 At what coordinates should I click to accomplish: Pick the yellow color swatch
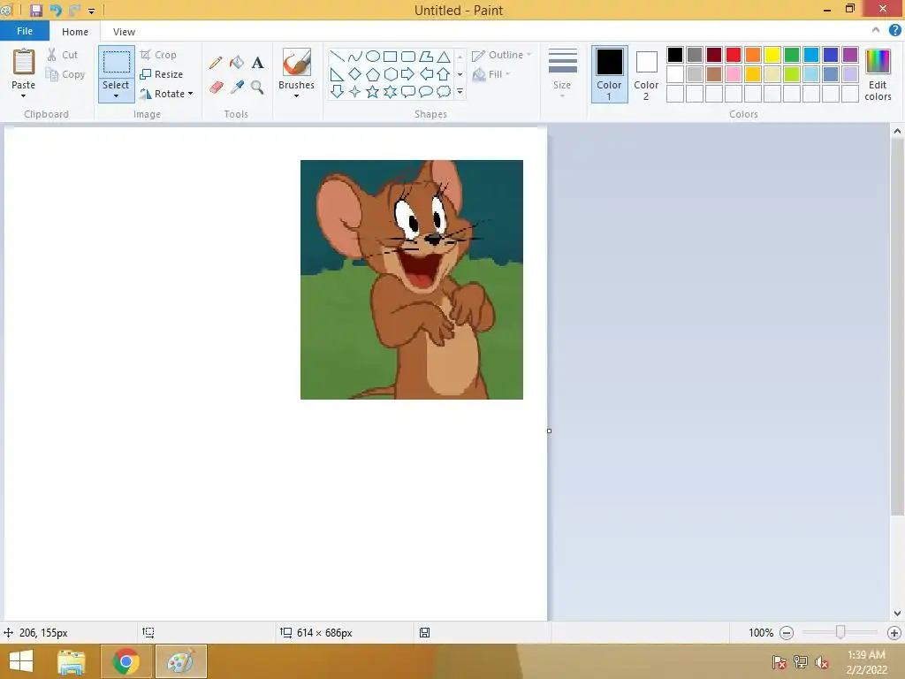click(x=772, y=55)
